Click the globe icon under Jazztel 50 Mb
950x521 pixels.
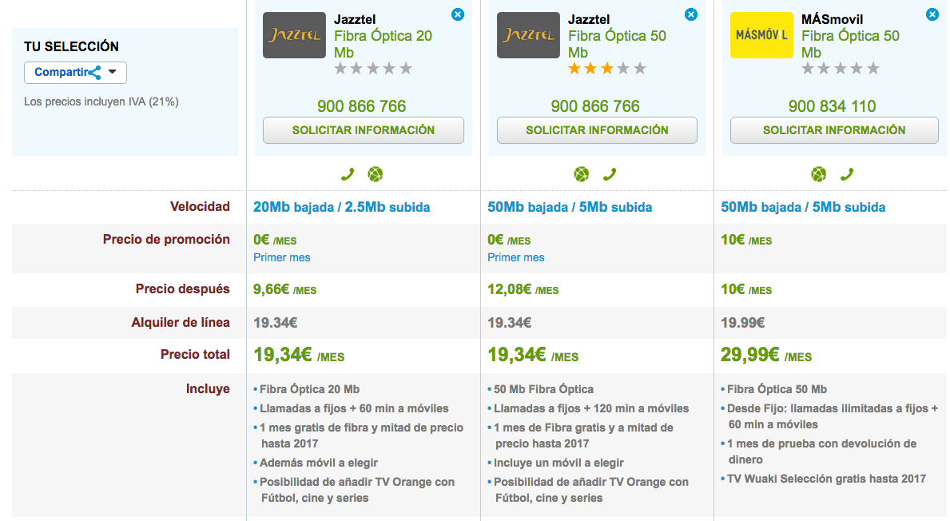pos(582,174)
